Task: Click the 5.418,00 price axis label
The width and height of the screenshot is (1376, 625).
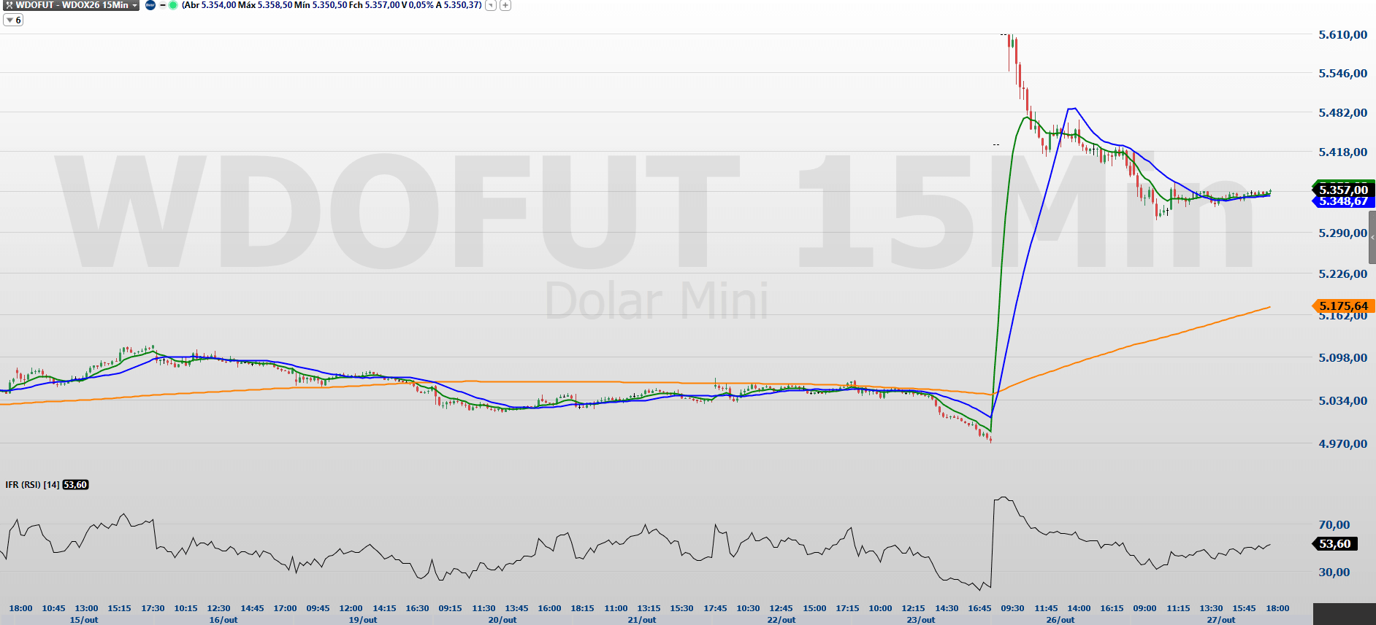Action: (x=1342, y=152)
